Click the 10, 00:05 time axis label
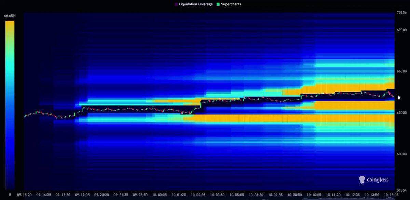This screenshot has width=410, height=200. coord(159,195)
